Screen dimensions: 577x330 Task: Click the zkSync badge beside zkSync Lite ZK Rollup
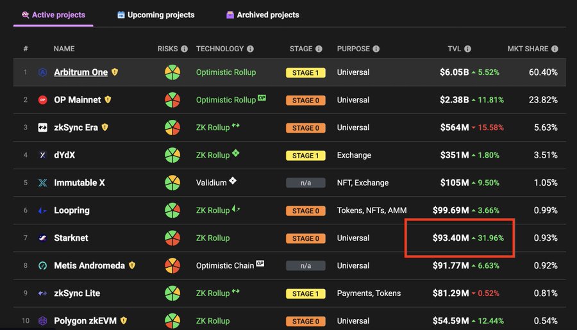pos(235,291)
